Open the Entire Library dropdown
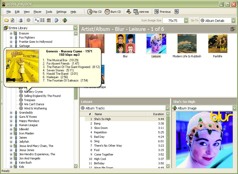Screen dimensions: 238x174 [x=76, y=28]
